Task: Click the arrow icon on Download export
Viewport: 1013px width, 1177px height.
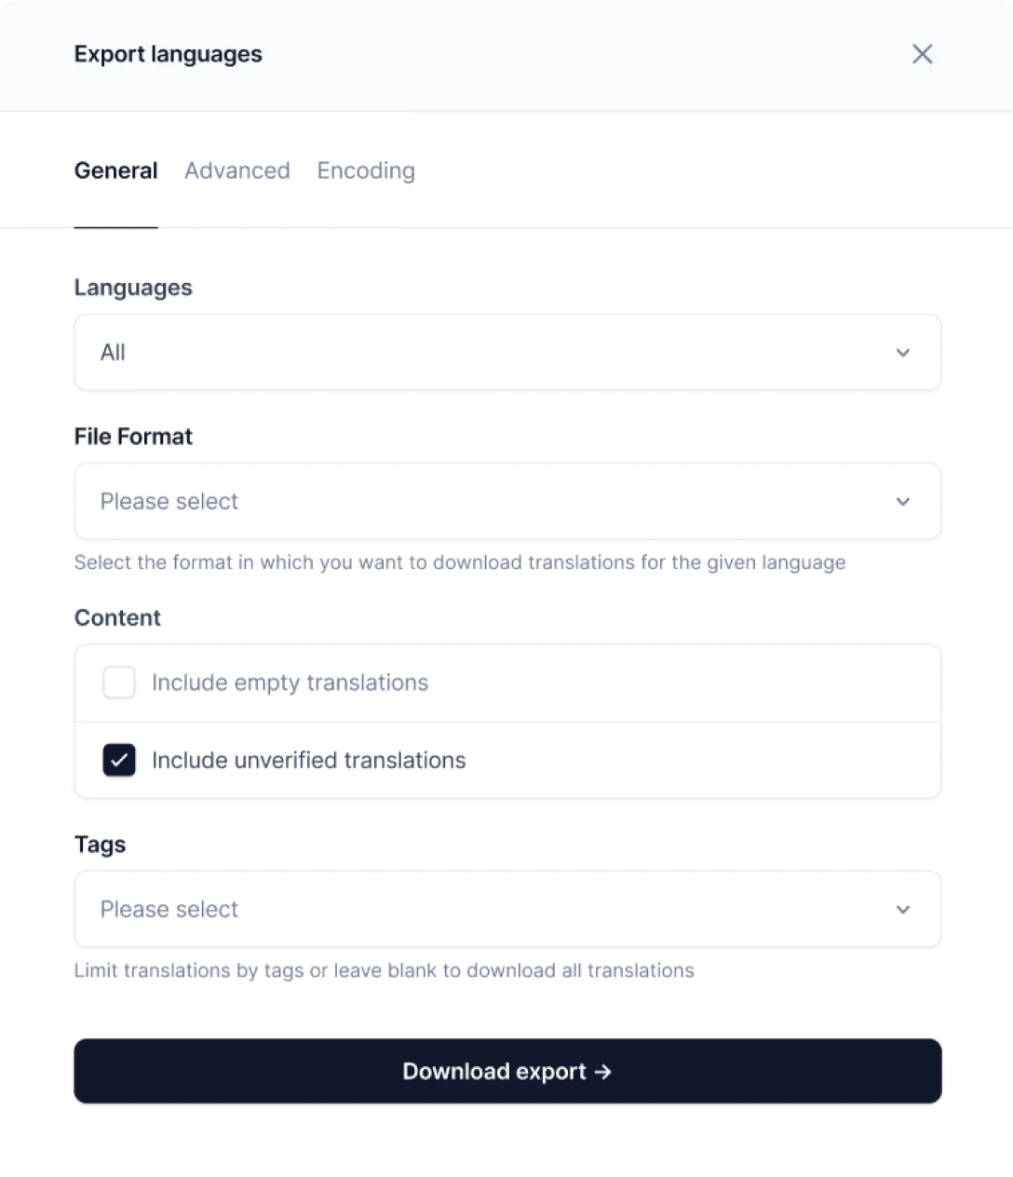Action: pos(603,1072)
